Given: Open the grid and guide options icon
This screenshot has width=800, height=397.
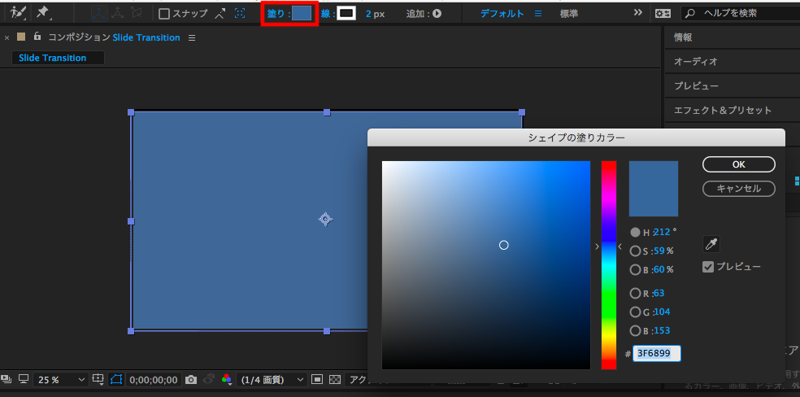Looking at the screenshot, I should [x=98, y=379].
